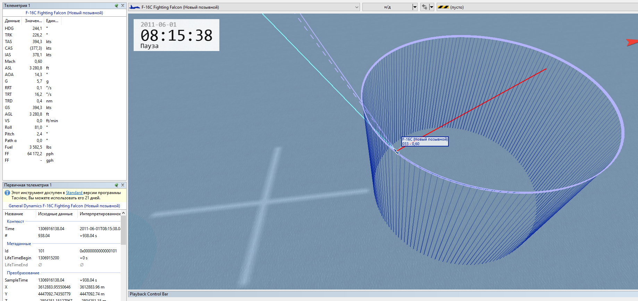Click the F-16C label box in 3D view
The image size is (638, 301).
click(425, 141)
